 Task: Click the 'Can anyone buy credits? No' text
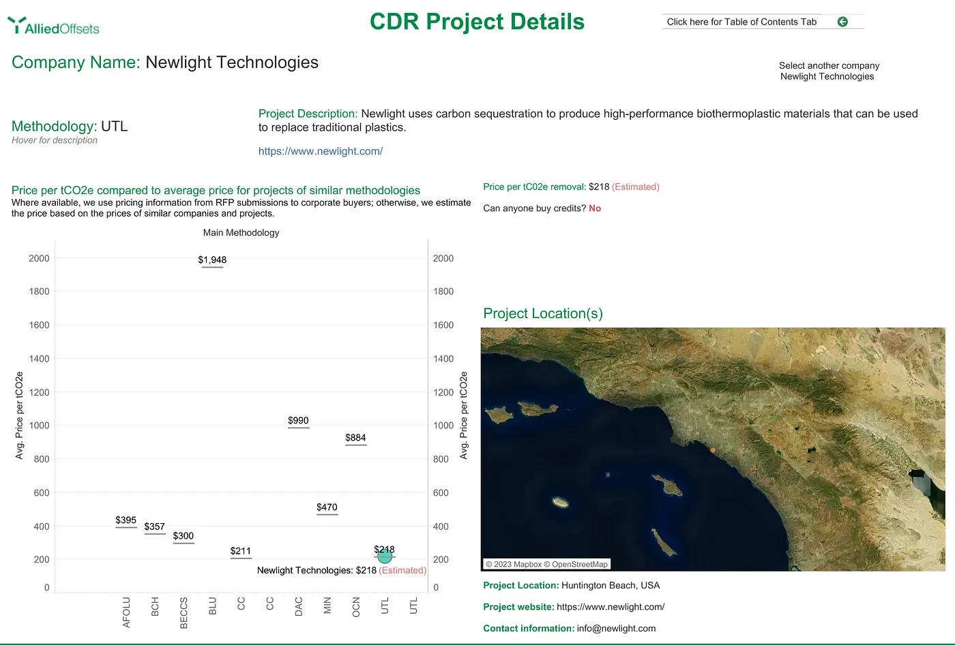(542, 208)
